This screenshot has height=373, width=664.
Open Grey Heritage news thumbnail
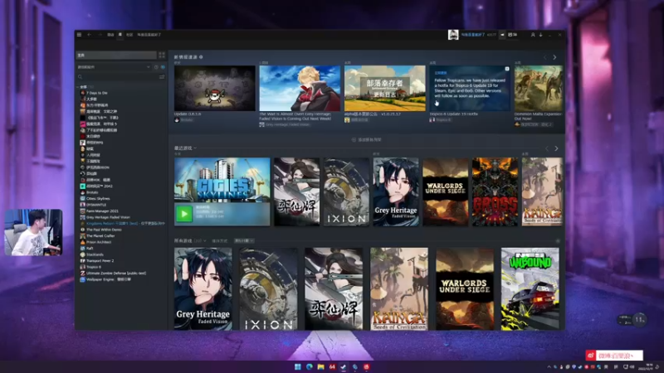pyautogui.click(x=300, y=88)
